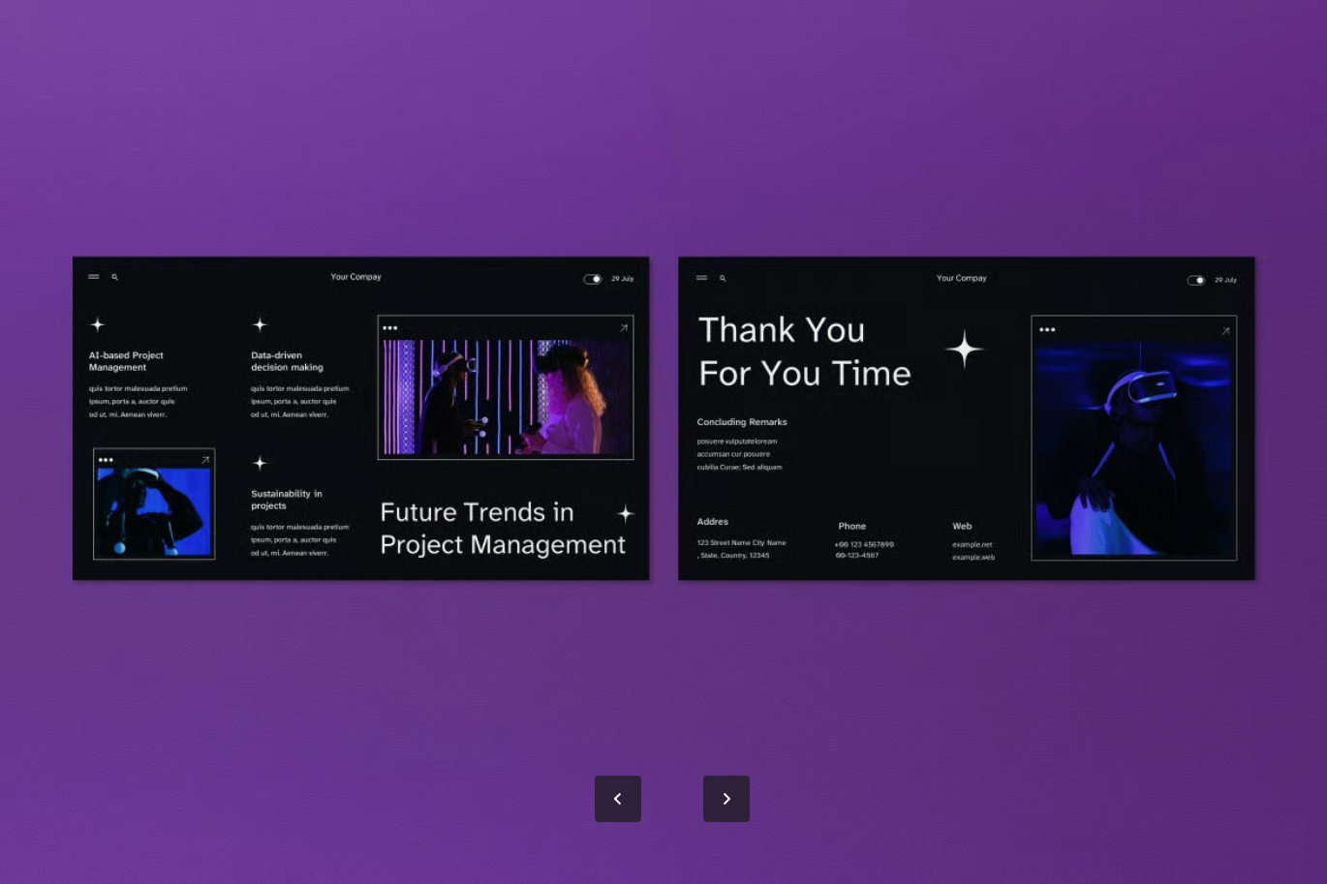This screenshot has height=884, width=1327.
Task: Click the VR headset portrait photo
Action: [x=1134, y=447]
